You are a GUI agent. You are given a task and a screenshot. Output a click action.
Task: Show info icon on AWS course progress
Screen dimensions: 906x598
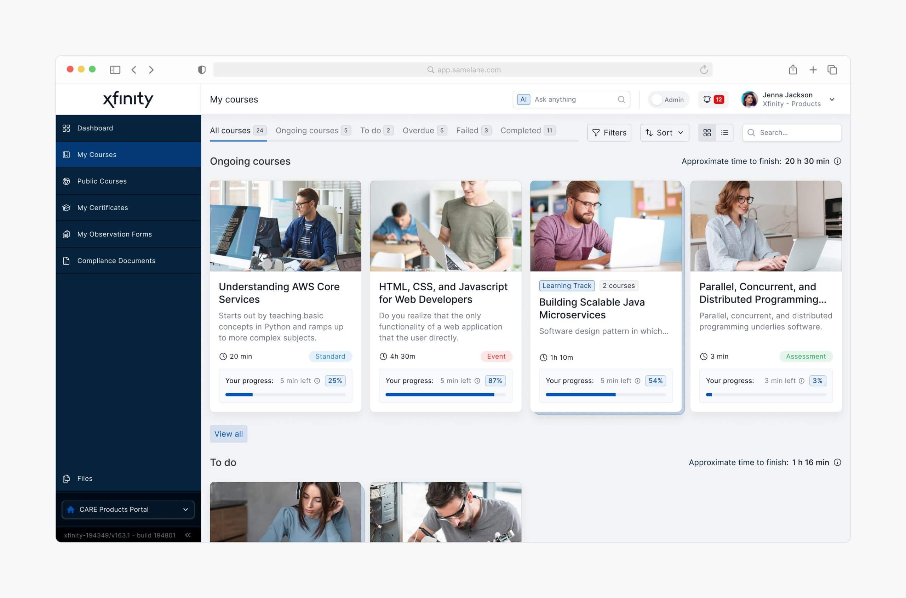click(317, 381)
